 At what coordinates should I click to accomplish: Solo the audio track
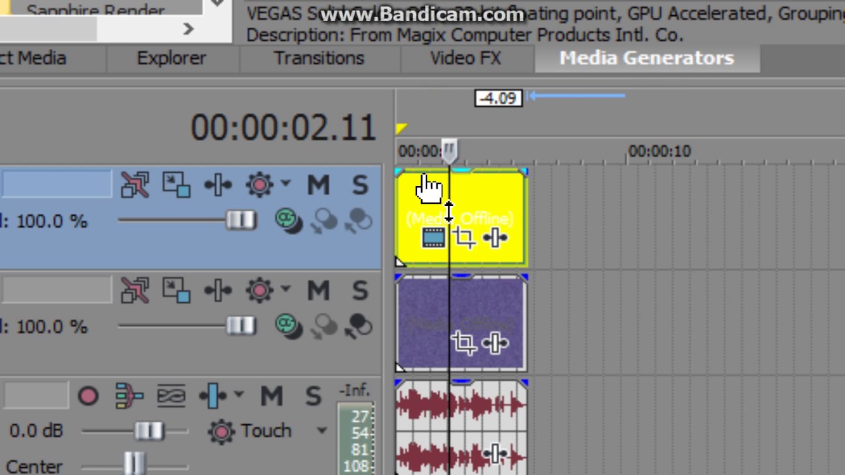[x=313, y=396]
